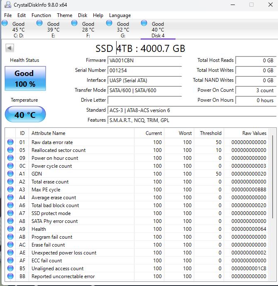Open the Language menu
Screen dimensions: 278x286
tap(120, 15)
